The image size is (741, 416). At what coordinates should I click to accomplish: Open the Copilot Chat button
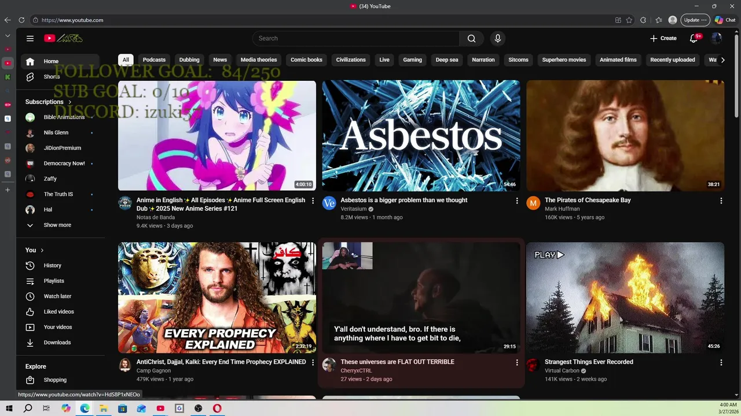pyautogui.click(x=725, y=20)
